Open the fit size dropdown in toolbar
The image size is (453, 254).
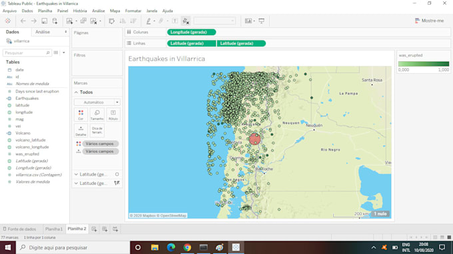coord(215,21)
